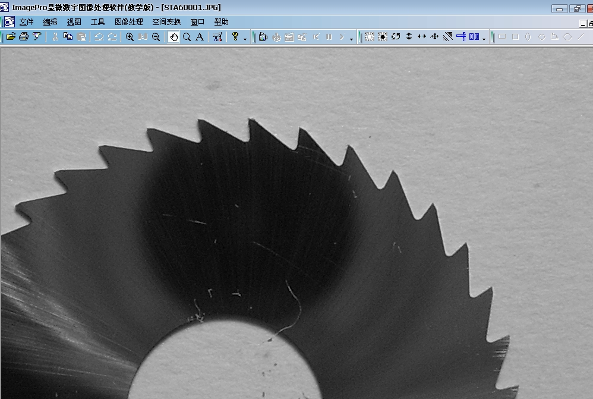
Task: Click the blue double-column icon
Action: click(474, 37)
